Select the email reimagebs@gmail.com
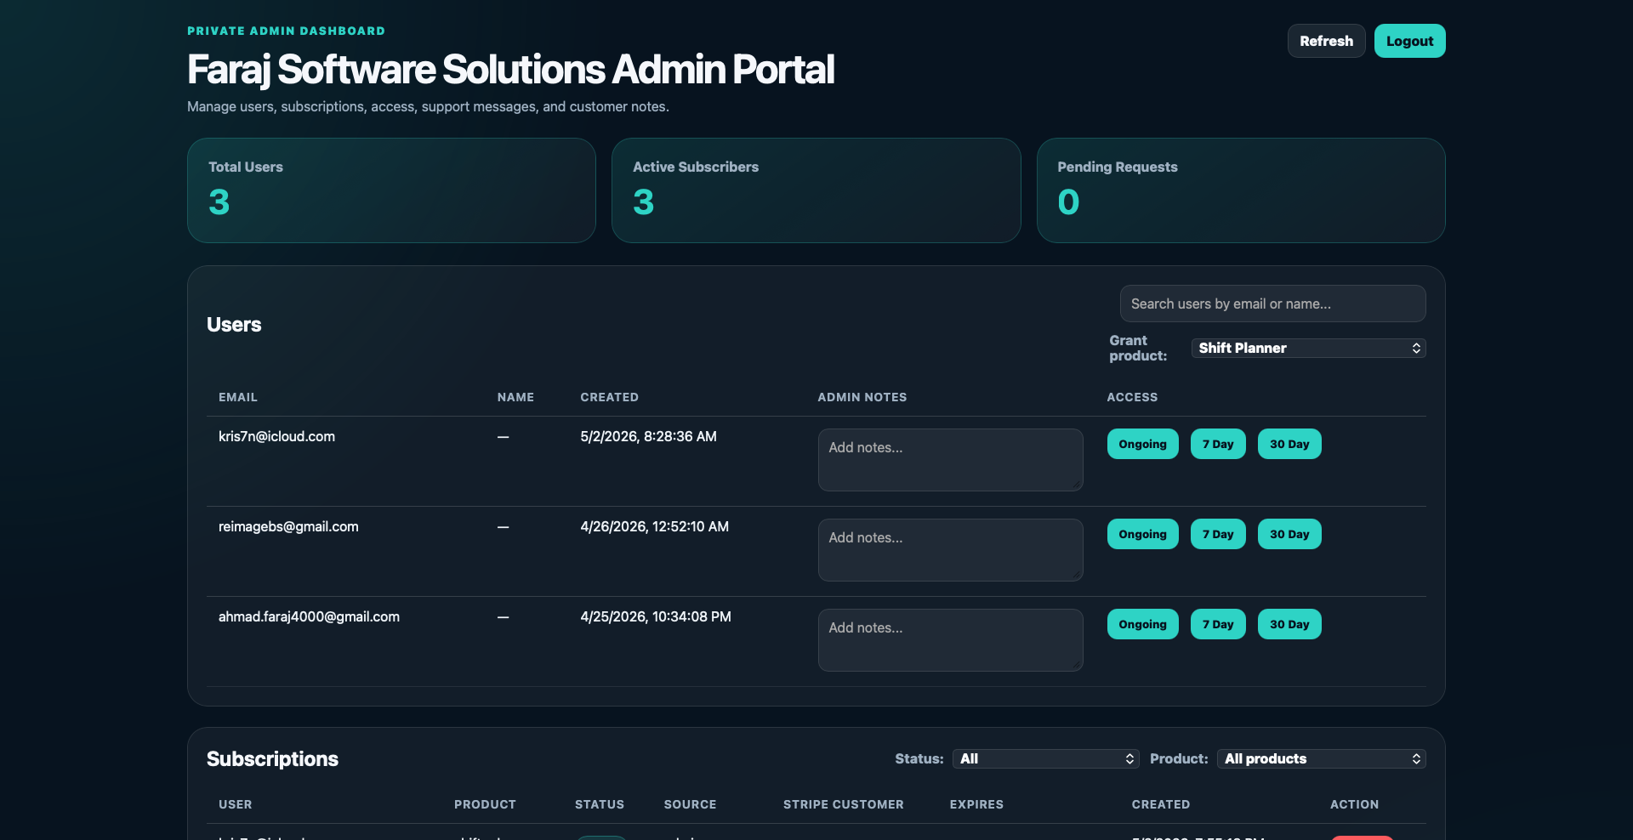The width and height of the screenshot is (1633, 840). pyautogui.click(x=288, y=526)
